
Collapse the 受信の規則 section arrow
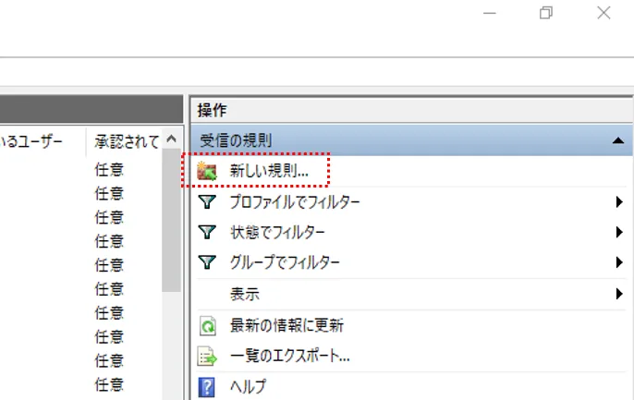[x=617, y=140]
